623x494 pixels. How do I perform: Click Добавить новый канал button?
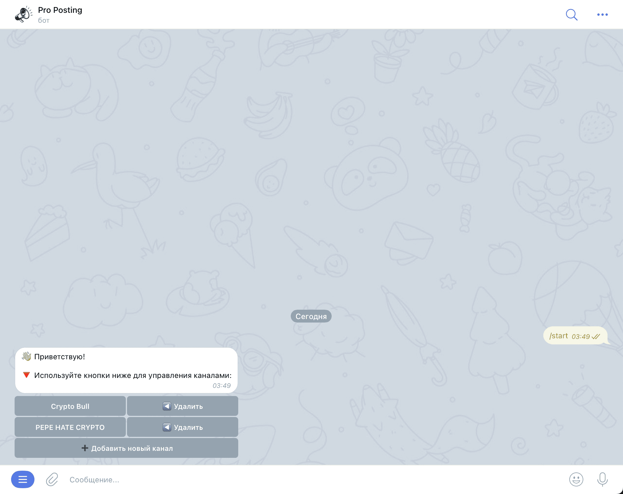126,448
